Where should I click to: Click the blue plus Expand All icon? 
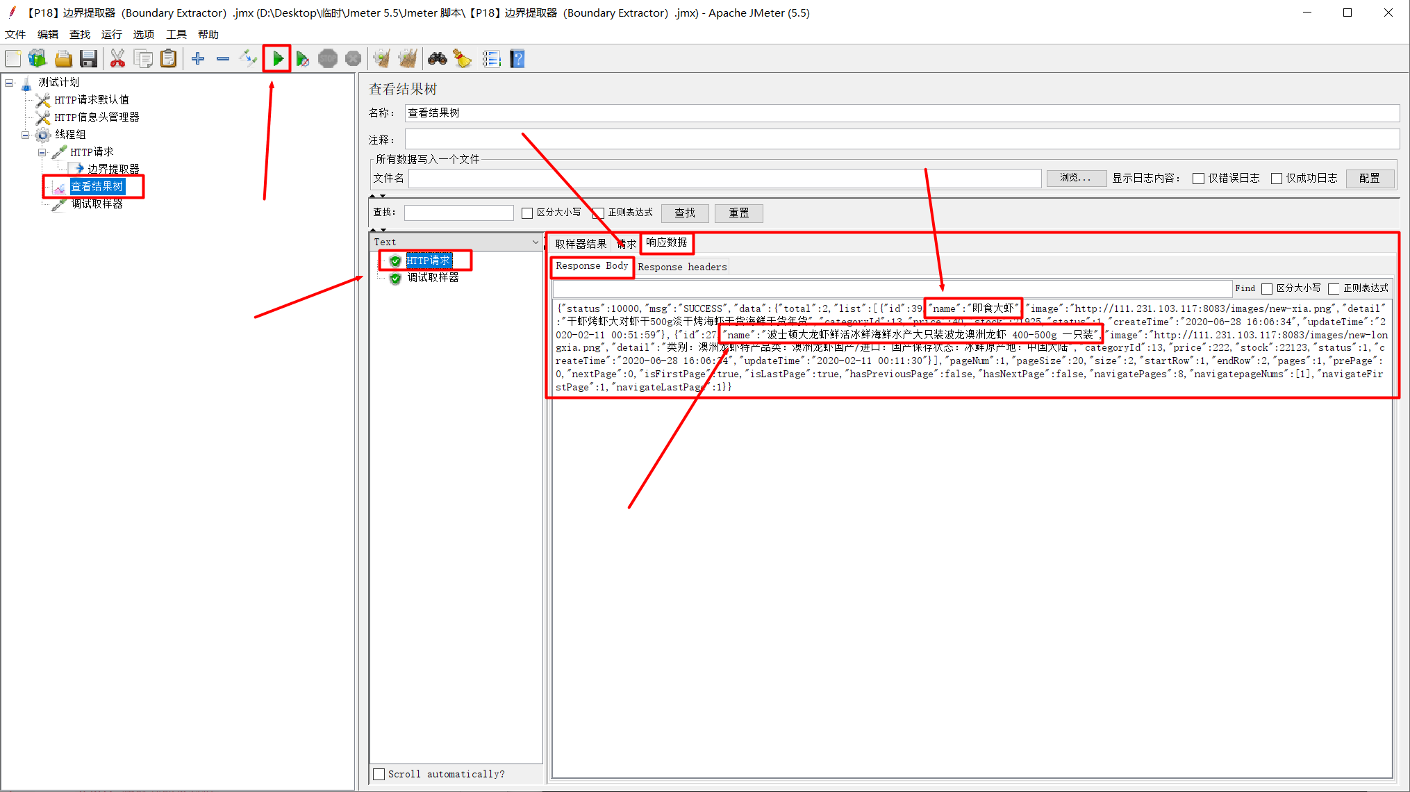pos(198,59)
